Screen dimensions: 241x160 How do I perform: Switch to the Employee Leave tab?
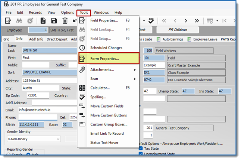pos(202,39)
